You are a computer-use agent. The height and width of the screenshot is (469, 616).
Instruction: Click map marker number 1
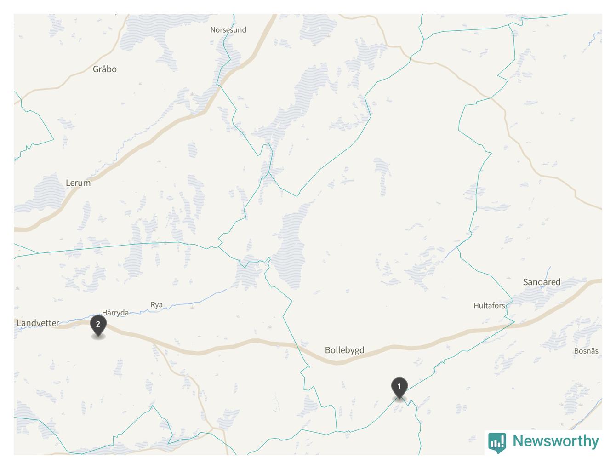click(399, 388)
